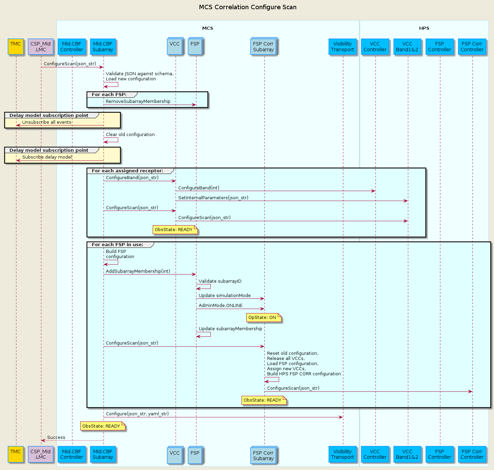Click the diagram title MCS Correlation Configure Scan
Screen dimensions: 494x470
pyautogui.click(x=248, y=7)
